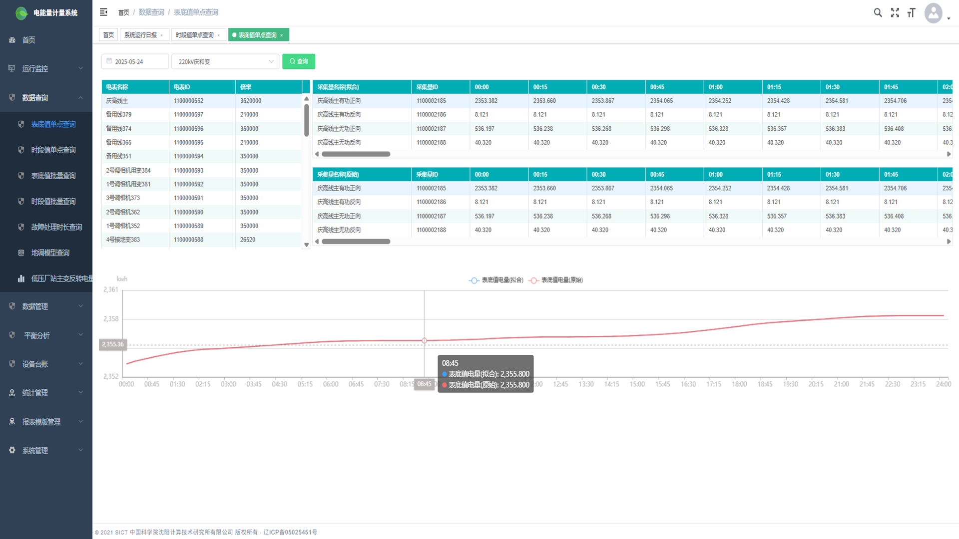Screen dimensions: 959x539
Task: Open 首页 in the sidebar
Action: tap(28, 40)
